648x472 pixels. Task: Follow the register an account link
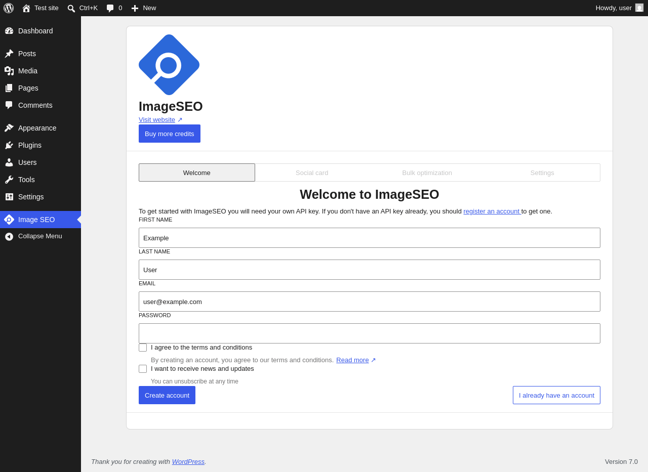click(x=492, y=211)
